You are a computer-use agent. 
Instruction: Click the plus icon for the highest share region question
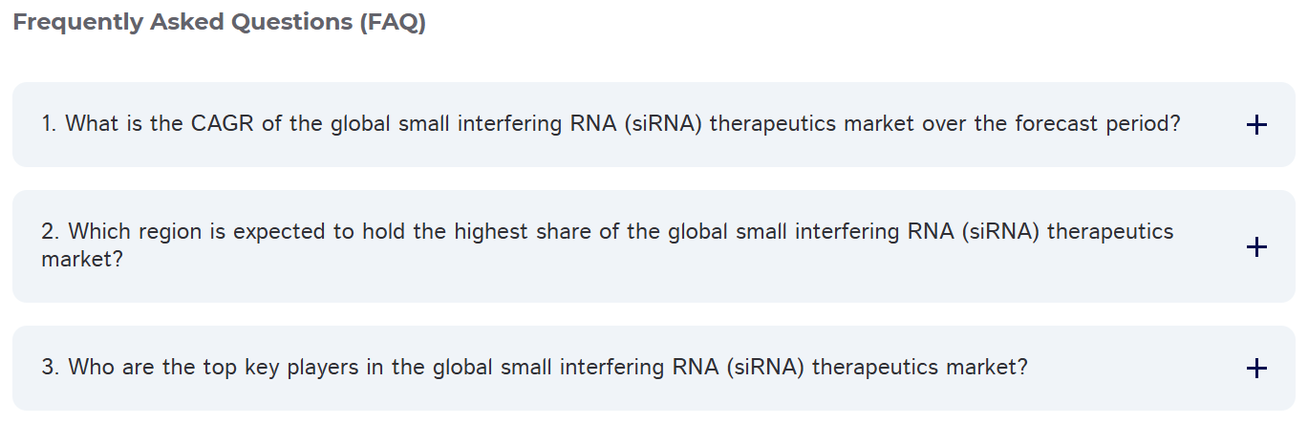(x=1256, y=247)
